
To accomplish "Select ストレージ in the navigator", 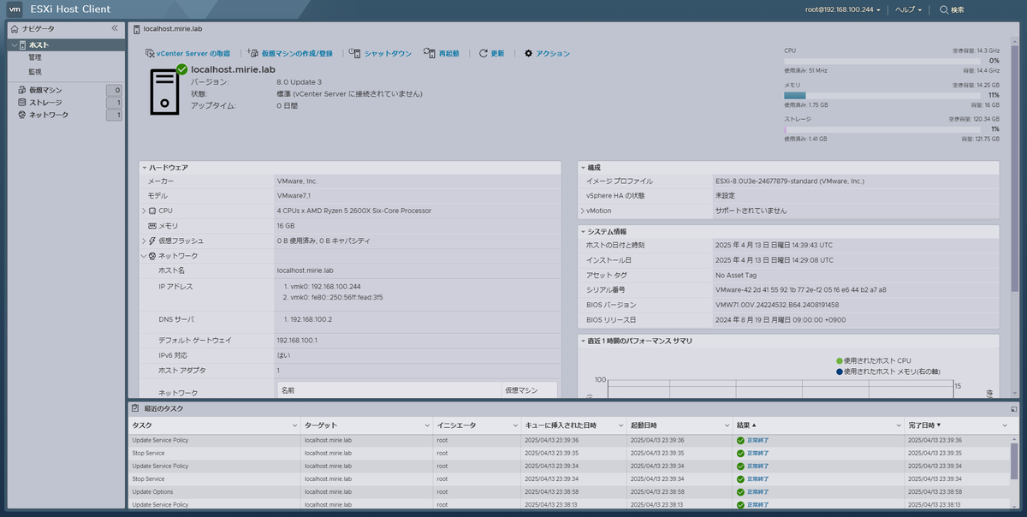I will pos(45,102).
